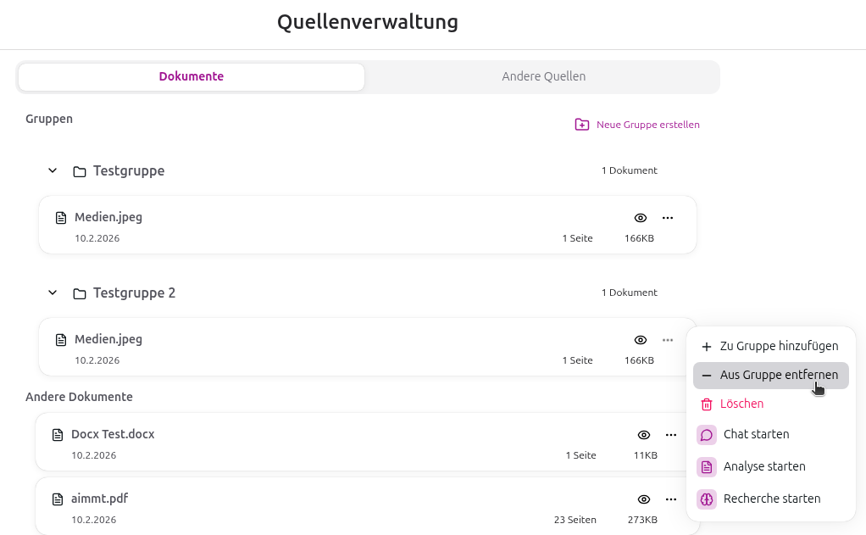Click the chat bubble icon for Chat starten
This screenshot has height=535, width=866.
coord(706,435)
